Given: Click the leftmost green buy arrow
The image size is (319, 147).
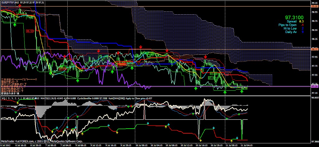Looking at the screenshot, I should 51,73.
